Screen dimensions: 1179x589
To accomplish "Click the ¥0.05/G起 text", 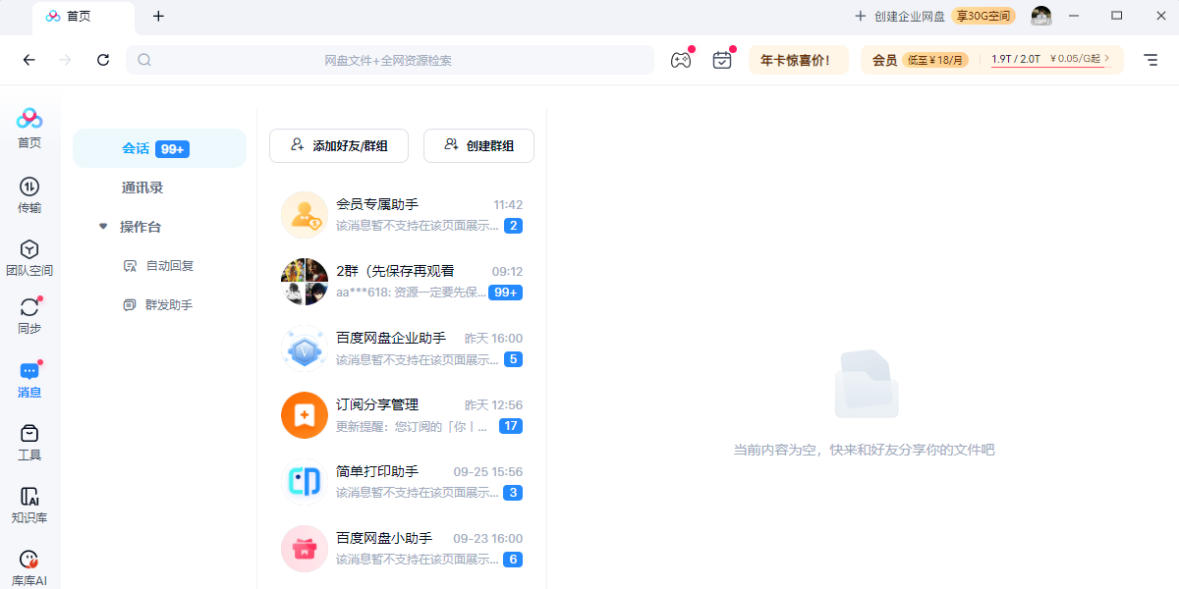I will [x=1075, y=59].
